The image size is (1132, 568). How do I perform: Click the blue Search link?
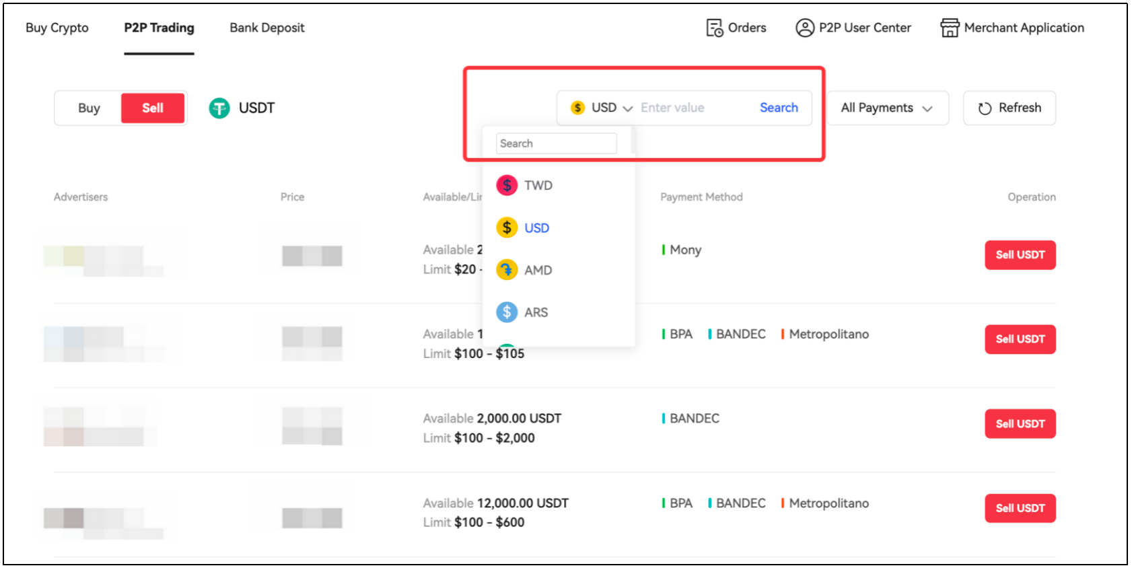pos(779,108)
